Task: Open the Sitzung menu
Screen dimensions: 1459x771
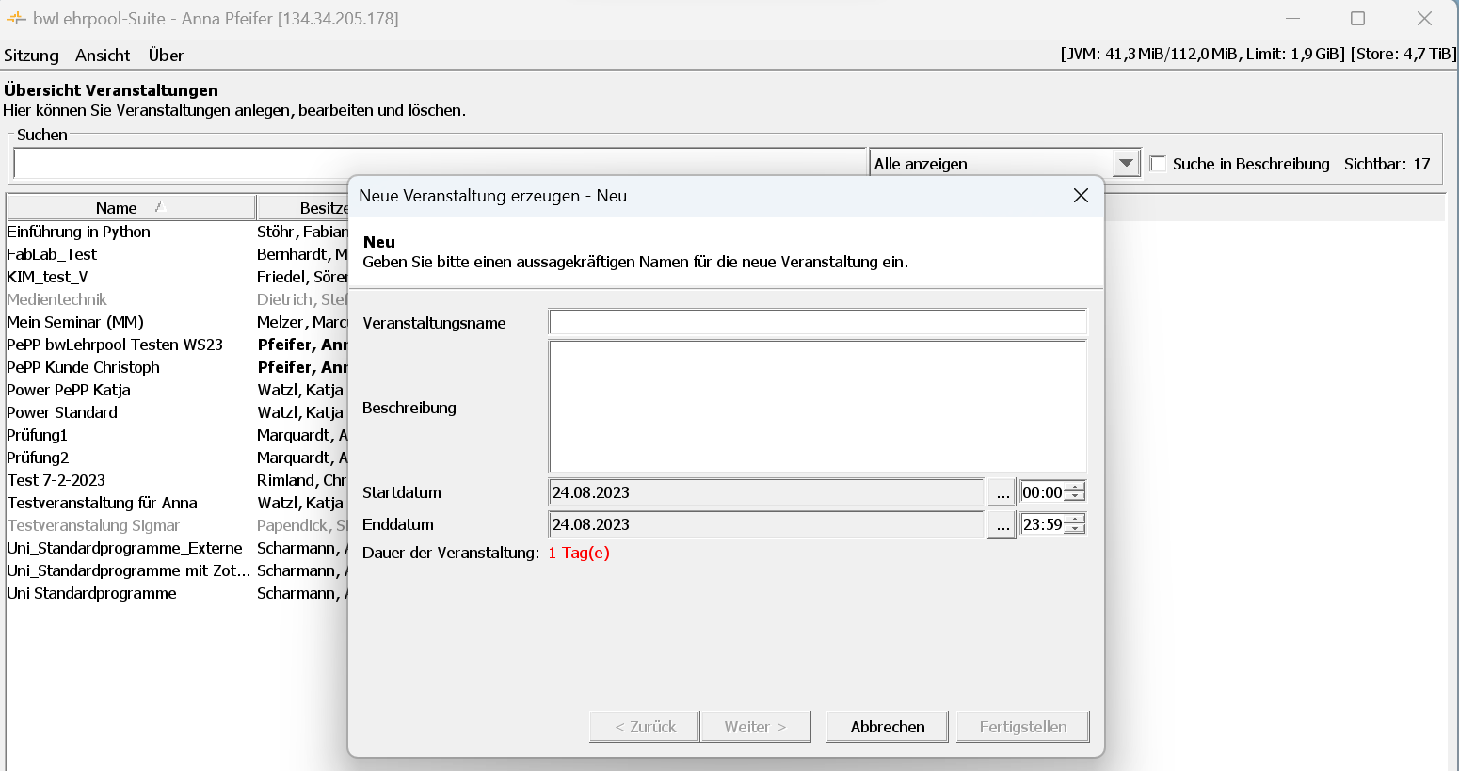Action: [31, 56]
